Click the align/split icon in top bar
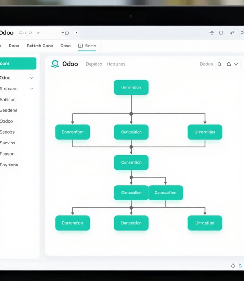 pos(212,32)
